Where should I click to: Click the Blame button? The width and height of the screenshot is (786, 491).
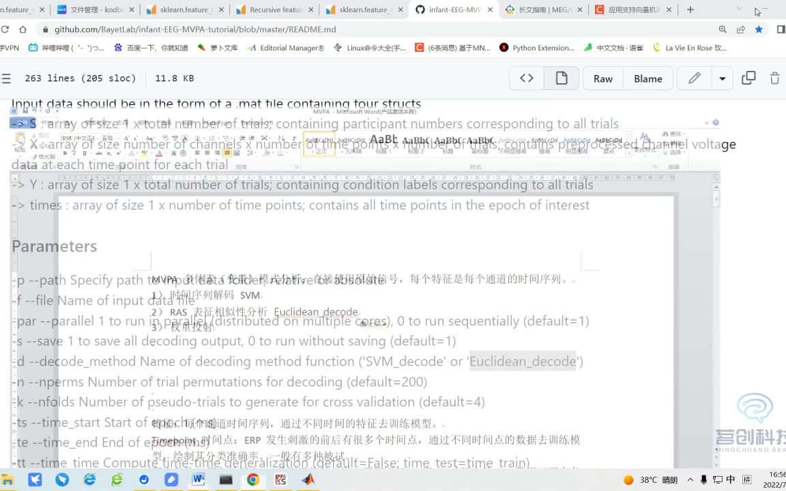(647, 78)
